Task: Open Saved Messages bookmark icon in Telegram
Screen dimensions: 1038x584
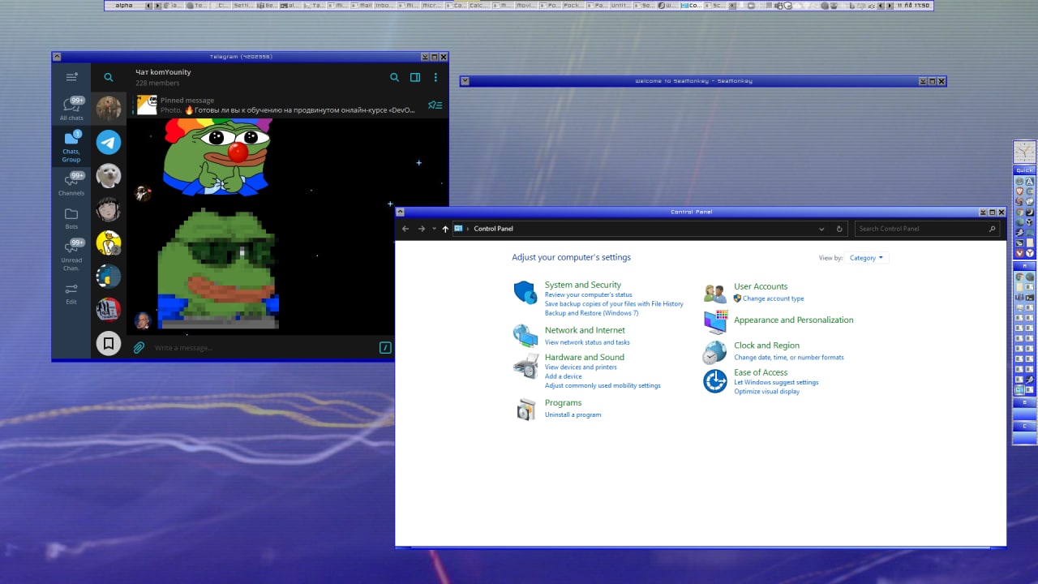Action: click(x=109, y=343)
